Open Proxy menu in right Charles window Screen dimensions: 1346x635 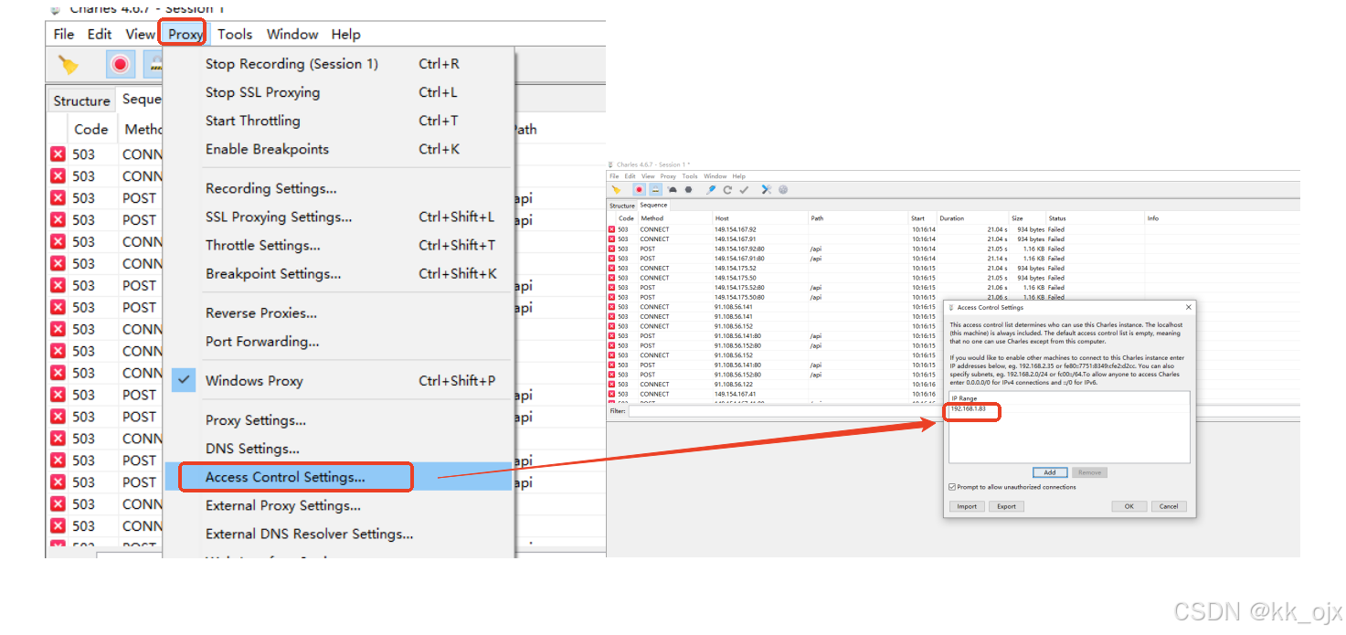[x=668, y=176]
